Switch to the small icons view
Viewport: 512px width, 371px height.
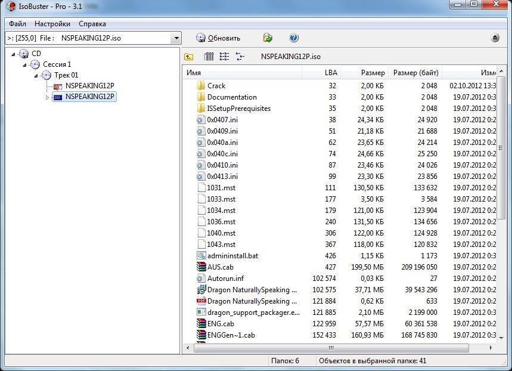pos(224,57)
